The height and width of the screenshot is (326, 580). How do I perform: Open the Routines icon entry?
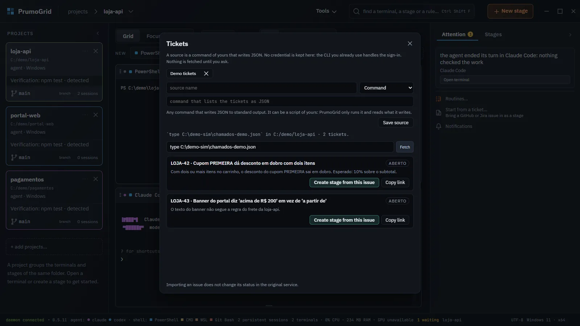point(439,99)
